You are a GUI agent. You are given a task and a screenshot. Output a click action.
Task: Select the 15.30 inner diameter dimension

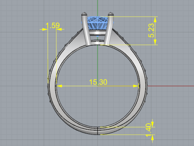pyautogui.click(x=98, y=82)
